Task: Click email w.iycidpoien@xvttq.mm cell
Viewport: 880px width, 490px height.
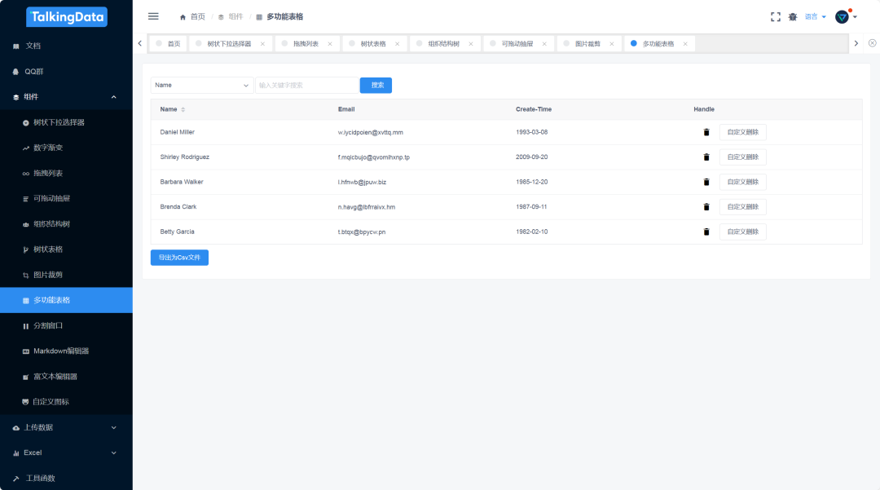Action: [371, 132]
